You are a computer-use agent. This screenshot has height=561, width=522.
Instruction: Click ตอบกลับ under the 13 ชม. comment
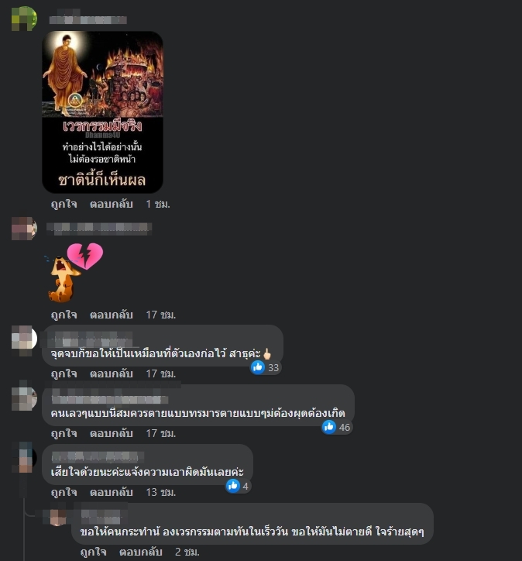coord(112,492)
